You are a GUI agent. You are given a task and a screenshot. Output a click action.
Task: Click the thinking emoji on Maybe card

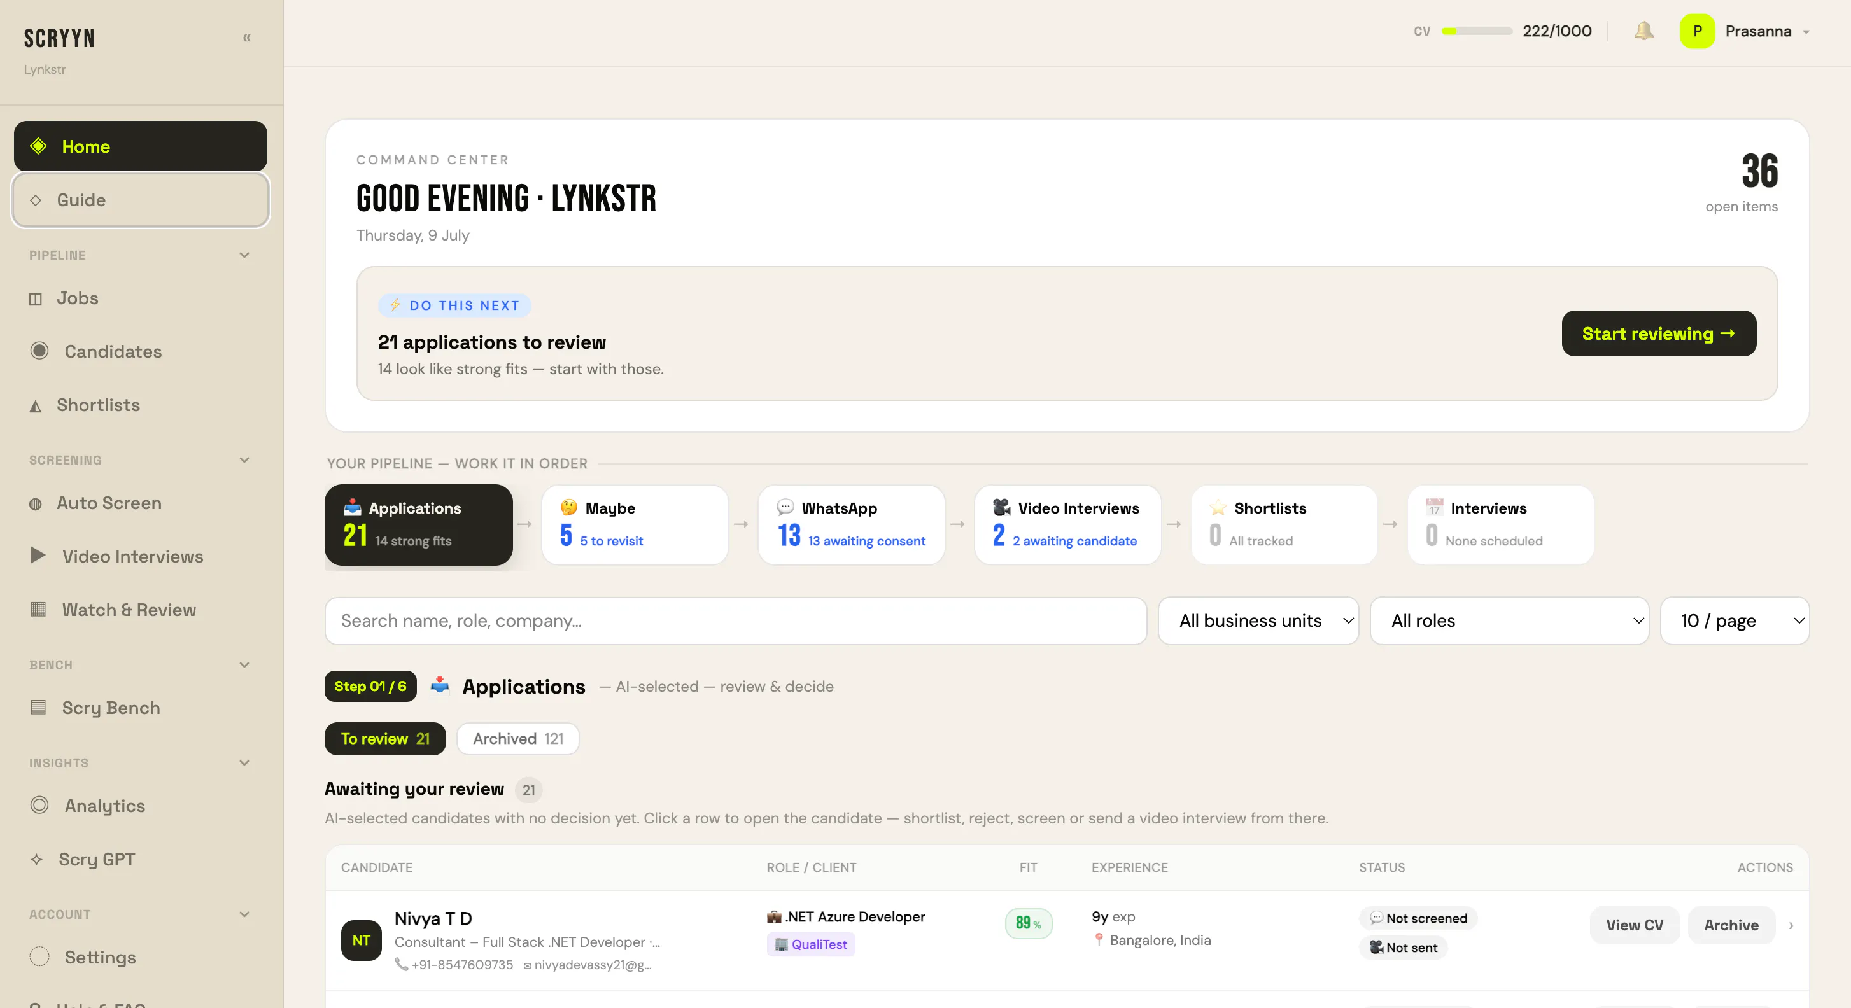tap(569, 507)
